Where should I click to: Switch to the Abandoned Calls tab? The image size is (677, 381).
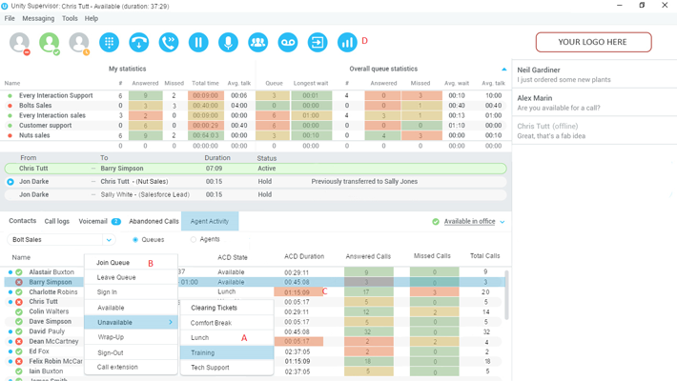(x=154, y=221)
